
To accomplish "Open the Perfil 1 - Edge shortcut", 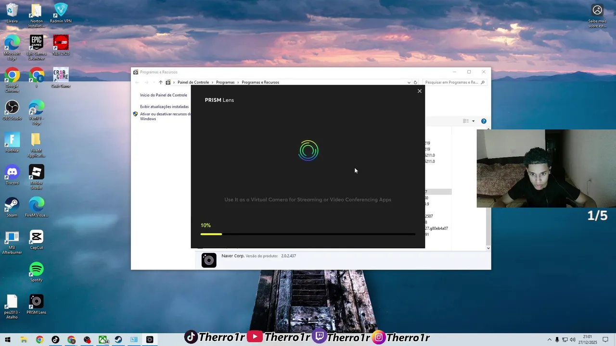I will pos(37,112).
